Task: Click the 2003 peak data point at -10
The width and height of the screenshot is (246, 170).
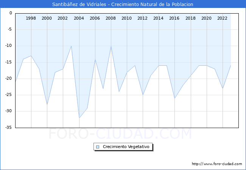Action: (71, 46)
